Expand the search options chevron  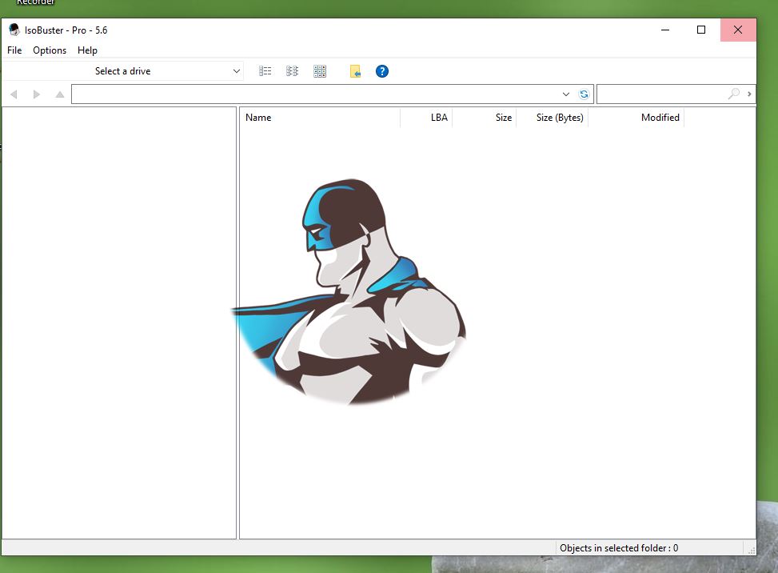click(749, 94)
